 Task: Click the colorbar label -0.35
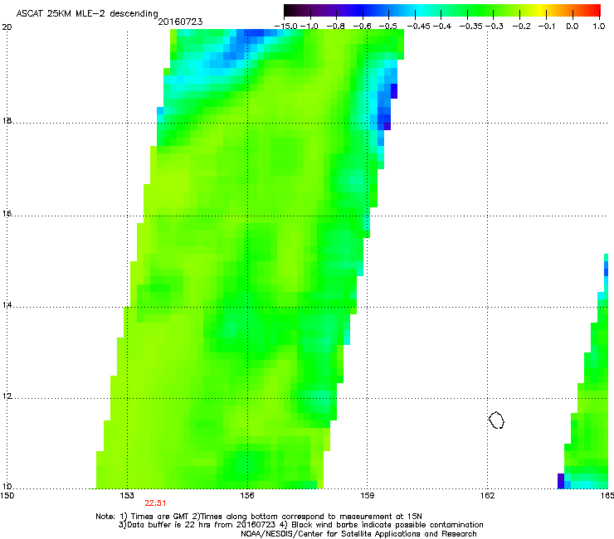tap(471, 27)
